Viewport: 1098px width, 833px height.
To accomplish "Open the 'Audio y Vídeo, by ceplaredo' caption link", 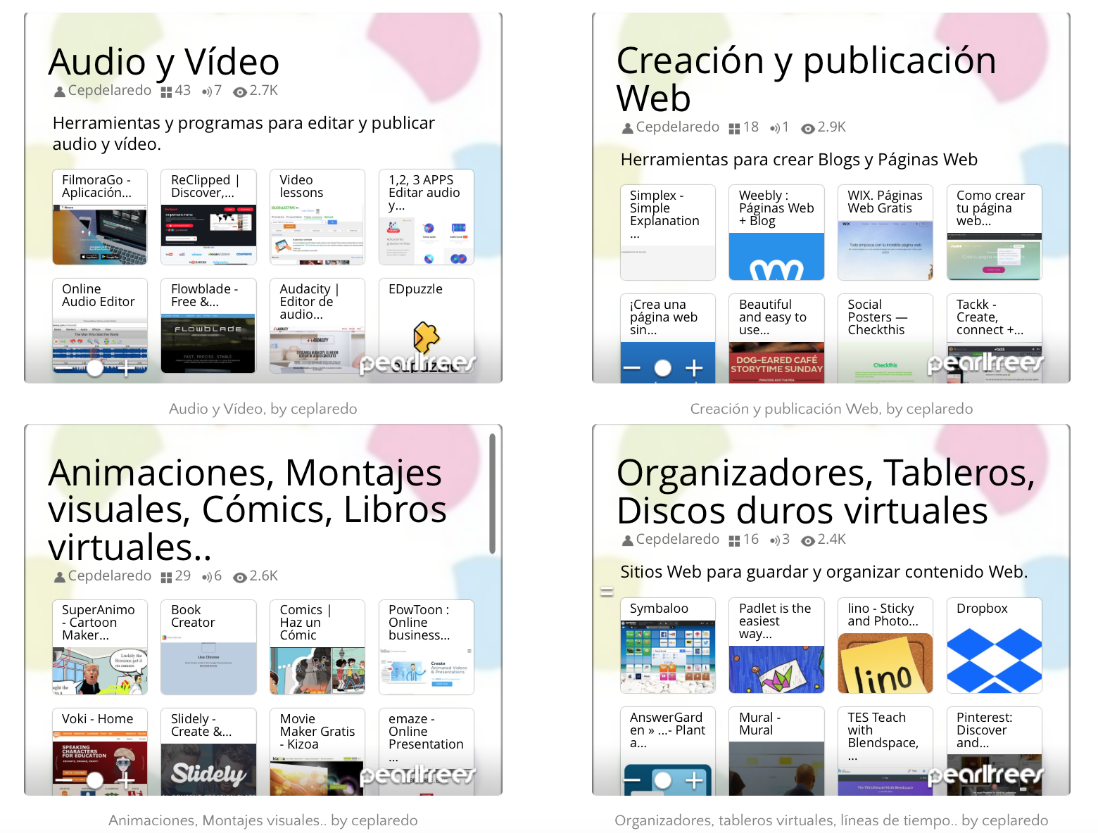I will point(263,409).
